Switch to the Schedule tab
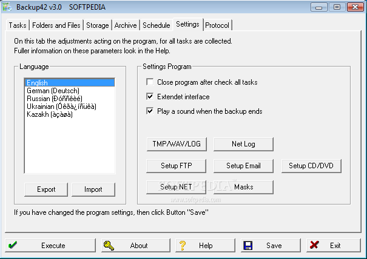This screenshot has height=259, width=367. [157, 25]
